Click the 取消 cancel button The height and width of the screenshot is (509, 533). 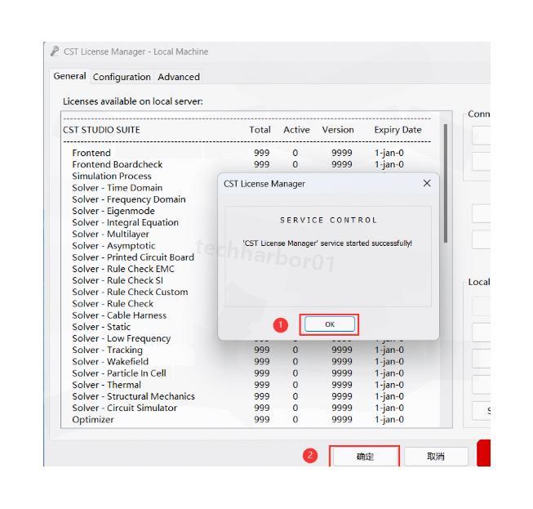(x=436, y=458)
